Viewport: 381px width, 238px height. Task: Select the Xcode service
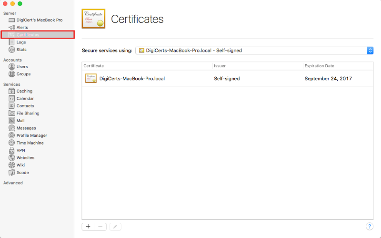click(x=22, y=173)
